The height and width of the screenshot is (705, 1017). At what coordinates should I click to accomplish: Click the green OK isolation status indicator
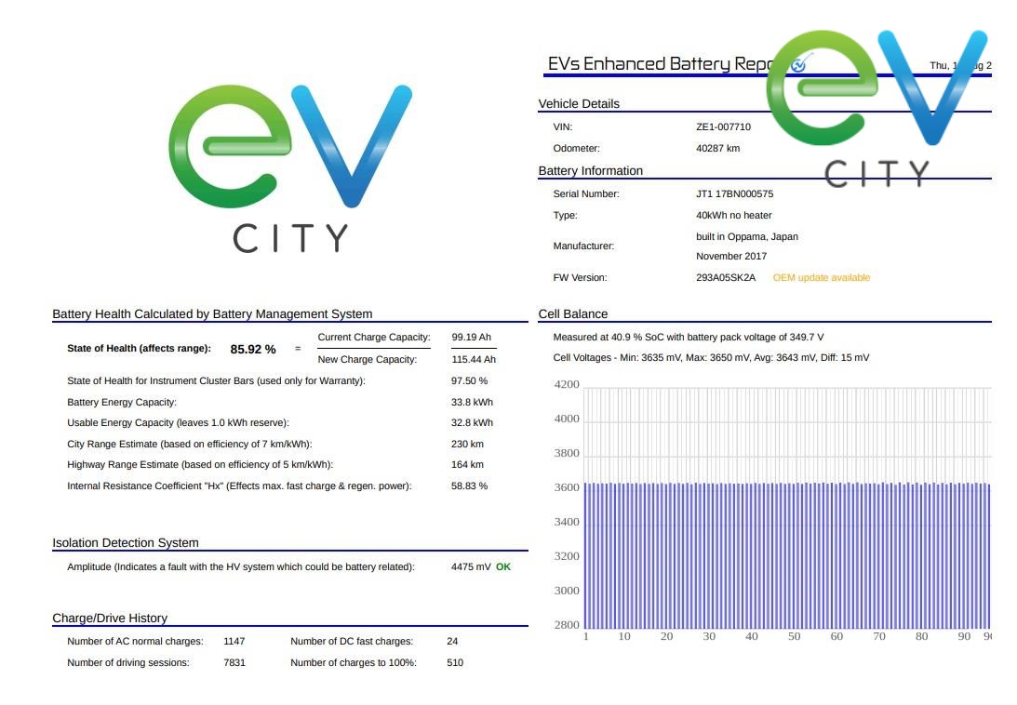click(x=503, y=566)
